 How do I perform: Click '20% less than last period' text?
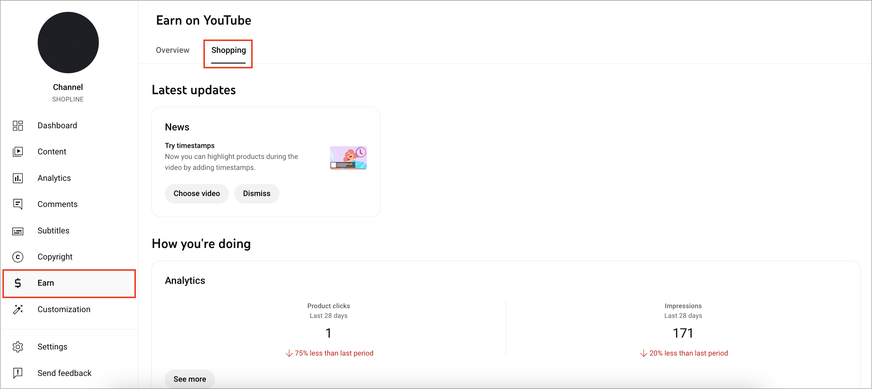coord(689,353)
